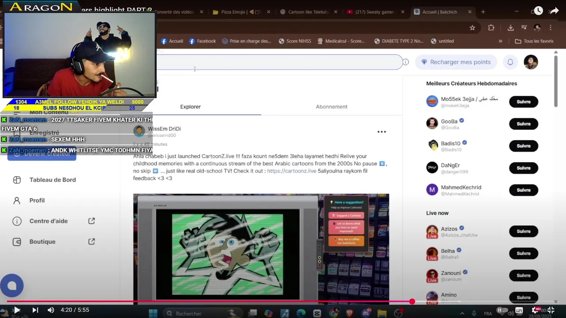
Task: Follow GooBa with Suivre button
Action: coord(524,124)
